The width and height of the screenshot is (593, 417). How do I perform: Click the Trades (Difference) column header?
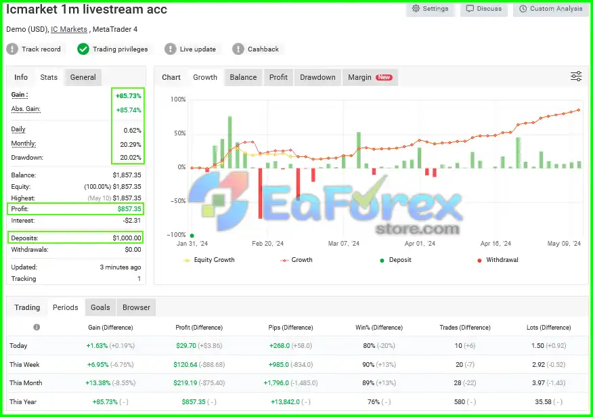click(465, 328)
